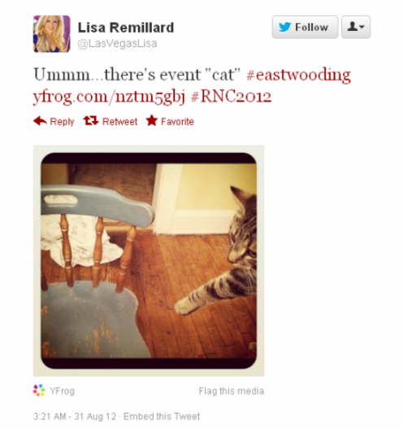Open Lisa Remillard's profile avatar

[x=52, y=34]
